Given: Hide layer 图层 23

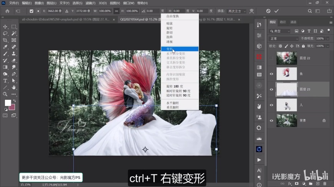Looking at the screenshot, I should coord(271,89).
